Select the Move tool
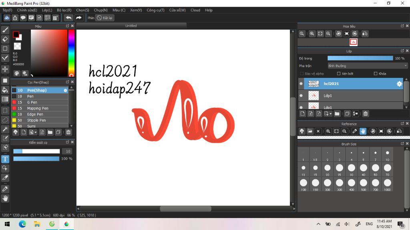The height and width of the screenshot is (230, 410). click(5, 69)
